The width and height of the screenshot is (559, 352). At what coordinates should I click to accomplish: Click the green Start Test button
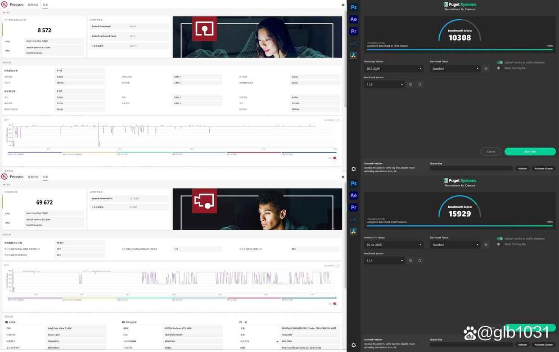pos(530,151)
